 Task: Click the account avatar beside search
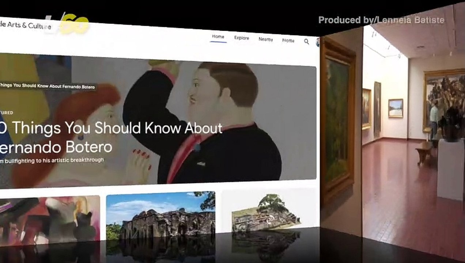[318, 43]
